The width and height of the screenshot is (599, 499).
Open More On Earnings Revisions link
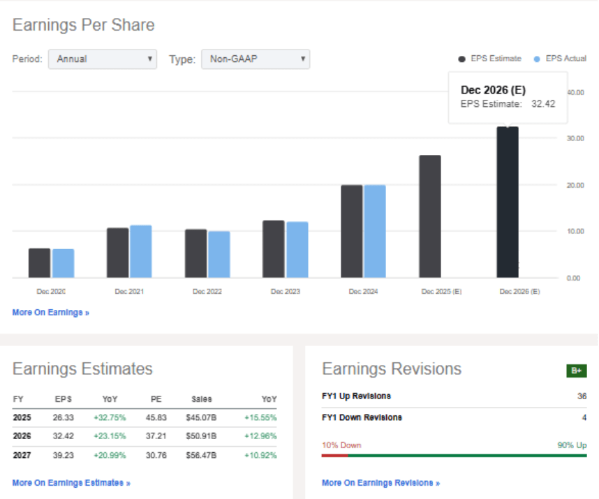click(x=380, y=482)
